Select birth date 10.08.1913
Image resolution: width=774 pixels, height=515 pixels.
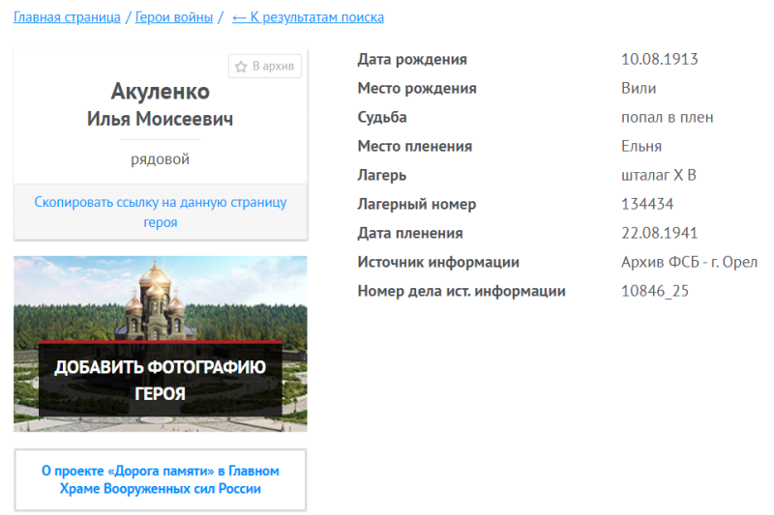[660, 59]
